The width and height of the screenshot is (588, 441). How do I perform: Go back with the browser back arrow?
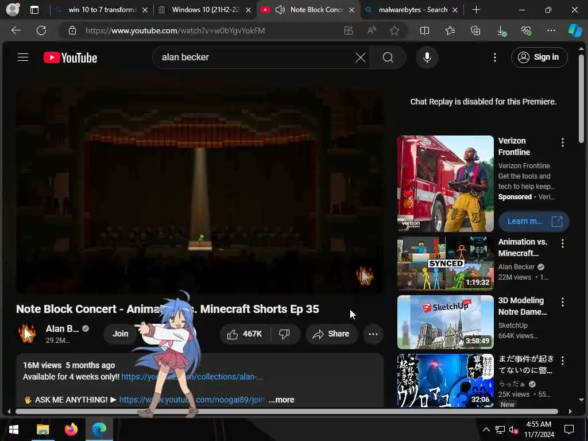click(16, 30)
